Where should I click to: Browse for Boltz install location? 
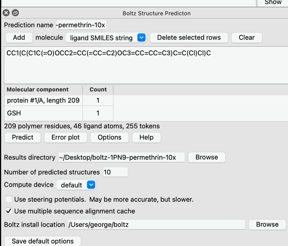pos(267,224)
